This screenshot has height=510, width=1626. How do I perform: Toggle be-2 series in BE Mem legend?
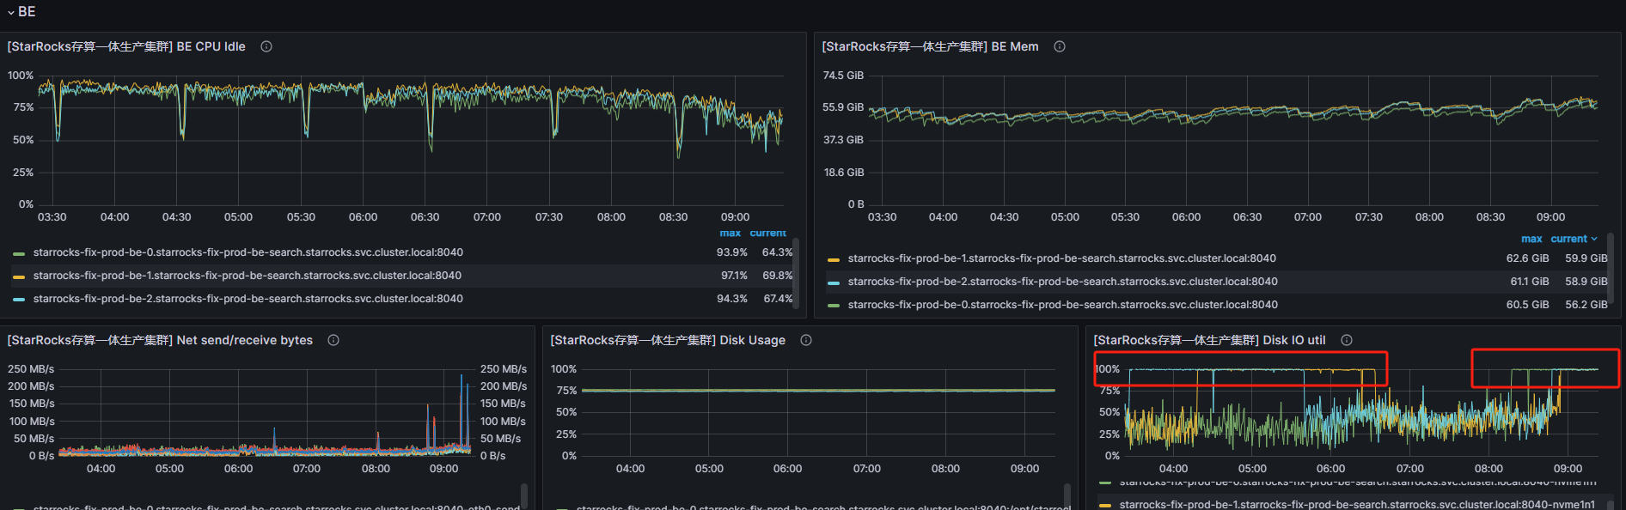pos(1063,282)
